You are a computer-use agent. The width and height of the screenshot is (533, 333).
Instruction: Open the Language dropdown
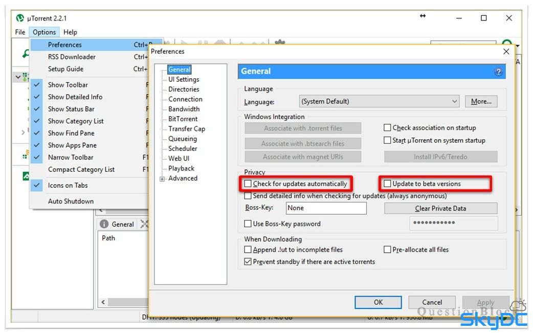click(x=379, y=102)
